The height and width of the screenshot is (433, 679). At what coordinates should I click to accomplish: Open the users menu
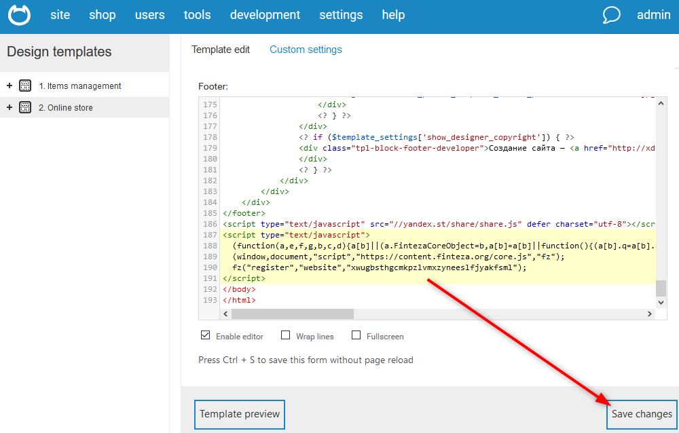click(x=149, y=15)
